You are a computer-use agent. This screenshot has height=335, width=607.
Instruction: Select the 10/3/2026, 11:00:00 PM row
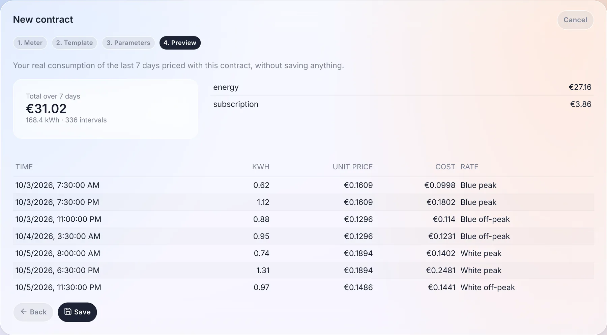(303, 219)
